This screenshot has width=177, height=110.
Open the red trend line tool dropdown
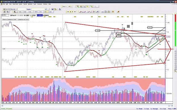(x=81, y=12)
